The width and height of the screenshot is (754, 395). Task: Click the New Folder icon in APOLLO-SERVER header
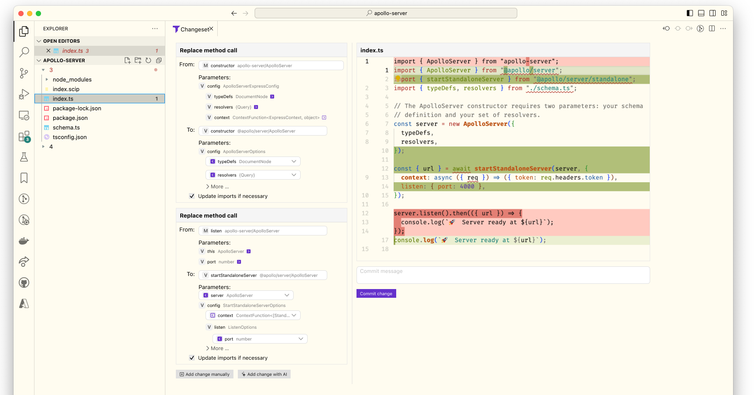(138, 61)
